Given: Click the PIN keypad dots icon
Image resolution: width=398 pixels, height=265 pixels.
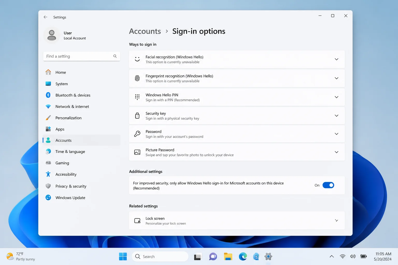Looking at the screenshot, I should (137, 97).
